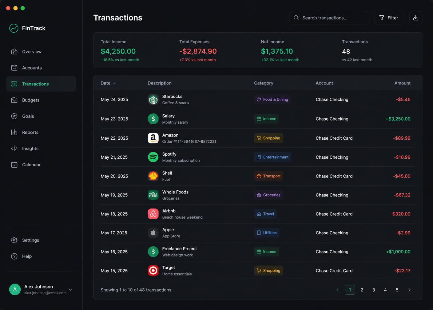
Task: Select the Transactions sidebar item
Action: (x=41, y=84)
